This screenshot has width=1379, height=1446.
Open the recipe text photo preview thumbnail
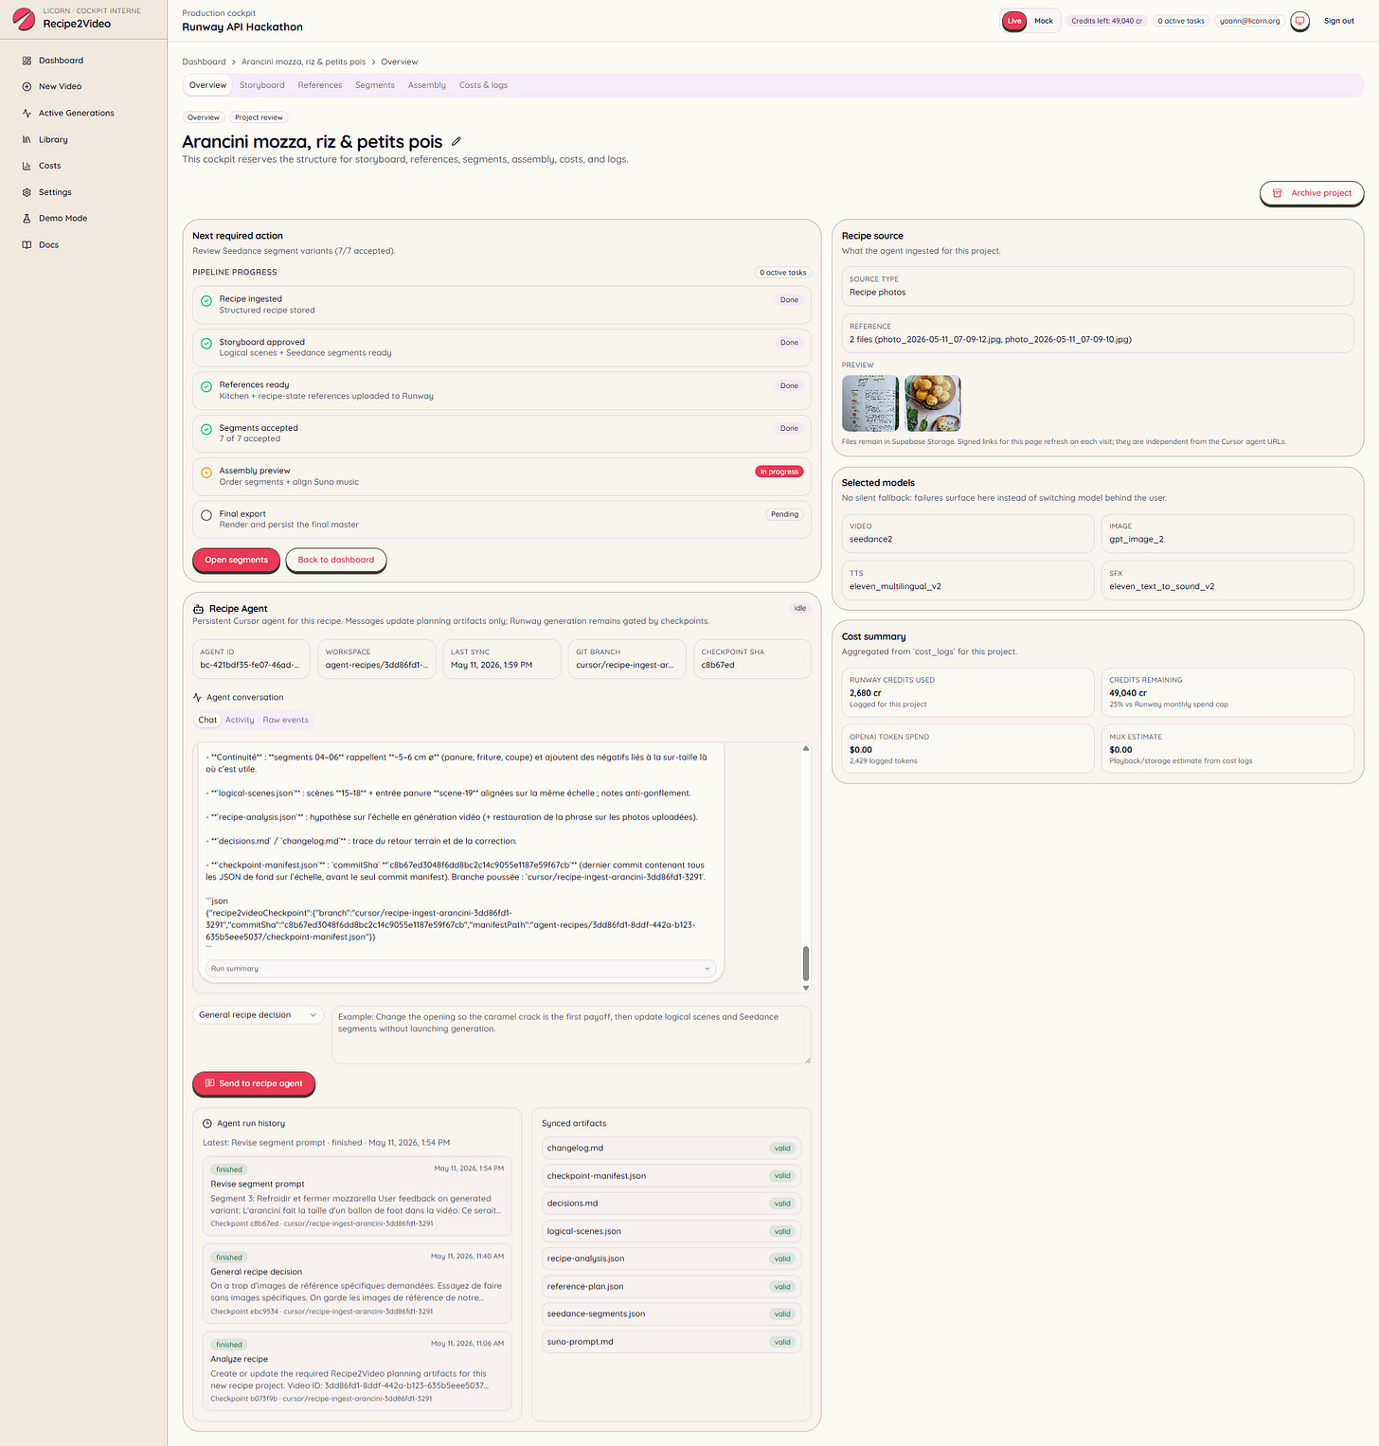click(870, 403)
